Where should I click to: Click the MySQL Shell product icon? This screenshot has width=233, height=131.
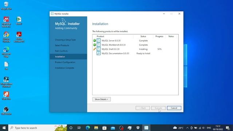99,49
